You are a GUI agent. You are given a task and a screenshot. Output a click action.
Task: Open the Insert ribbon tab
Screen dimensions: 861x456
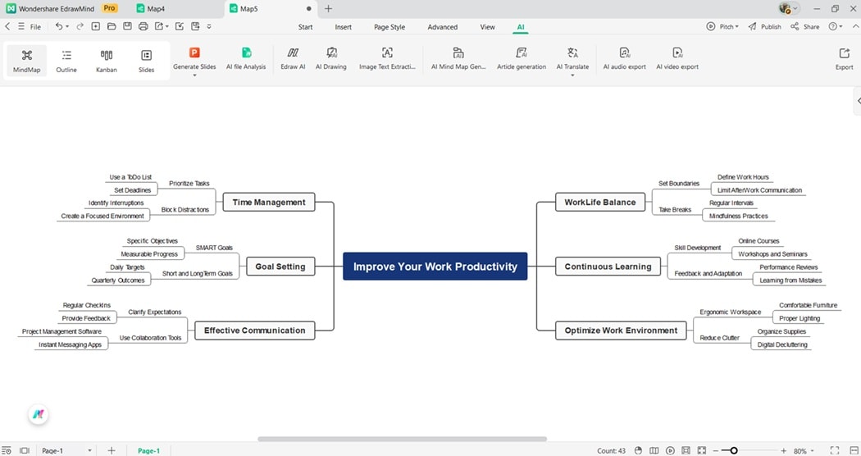(x=344, y=27)
